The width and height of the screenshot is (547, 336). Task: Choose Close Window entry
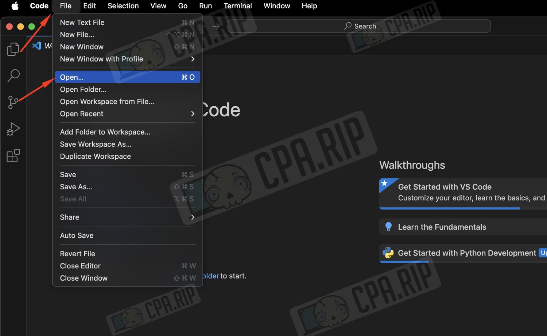(x=127, y=278)
